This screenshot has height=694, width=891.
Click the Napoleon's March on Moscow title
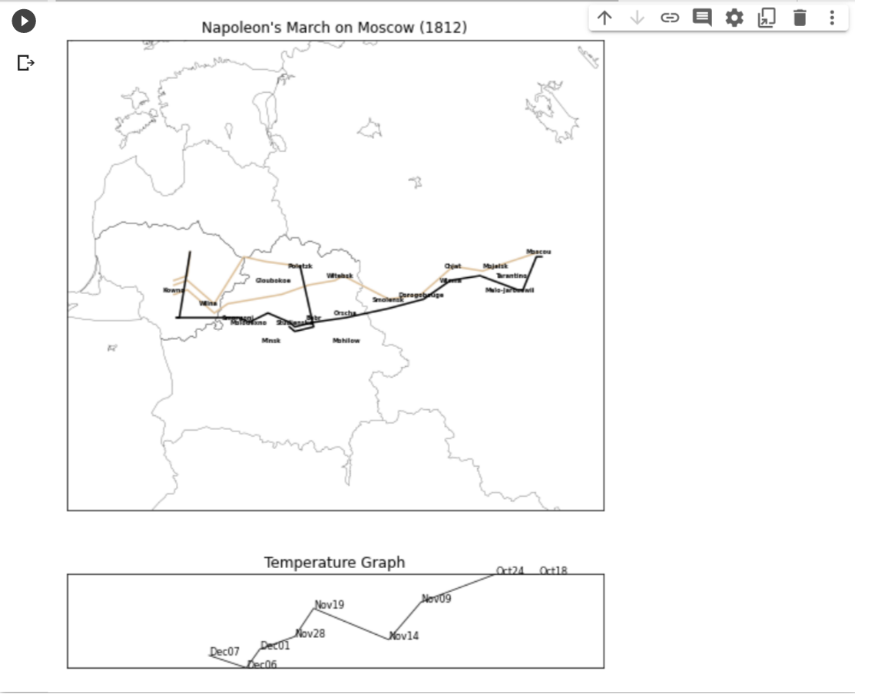(334, 28)
